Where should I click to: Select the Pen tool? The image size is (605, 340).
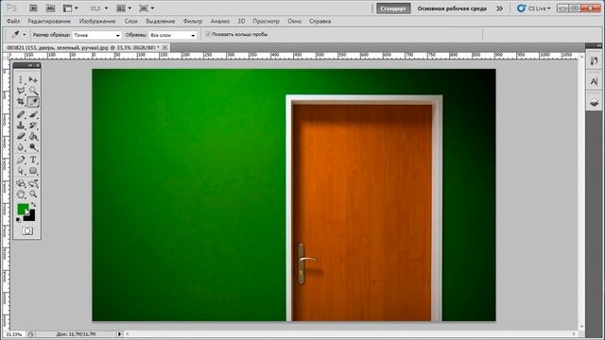pyautogui.click(x=21, y=160)
